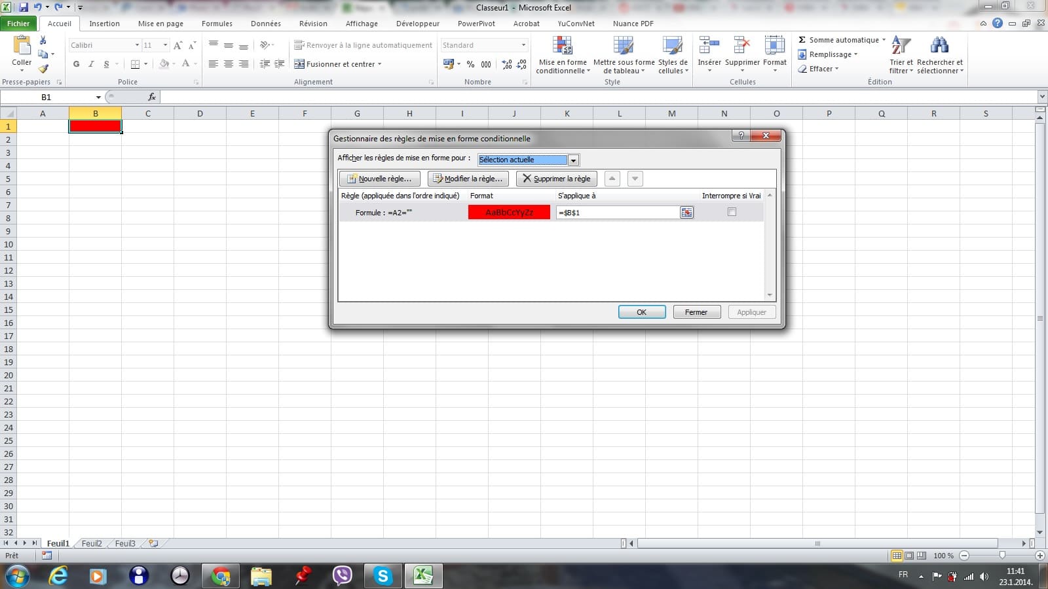
Task: Click the Fusionner et centrer icon
Action: click(299, 64)
